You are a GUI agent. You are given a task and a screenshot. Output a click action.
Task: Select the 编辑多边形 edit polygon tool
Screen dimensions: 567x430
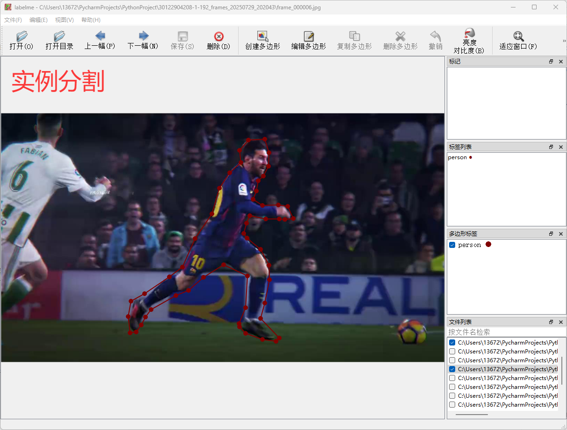pyautogui.click(x=309, y=41)
